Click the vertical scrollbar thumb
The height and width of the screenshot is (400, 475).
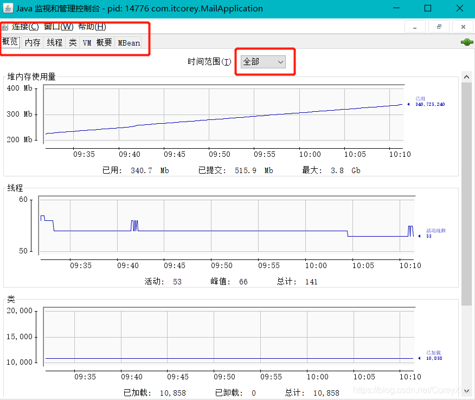[466, 194]
